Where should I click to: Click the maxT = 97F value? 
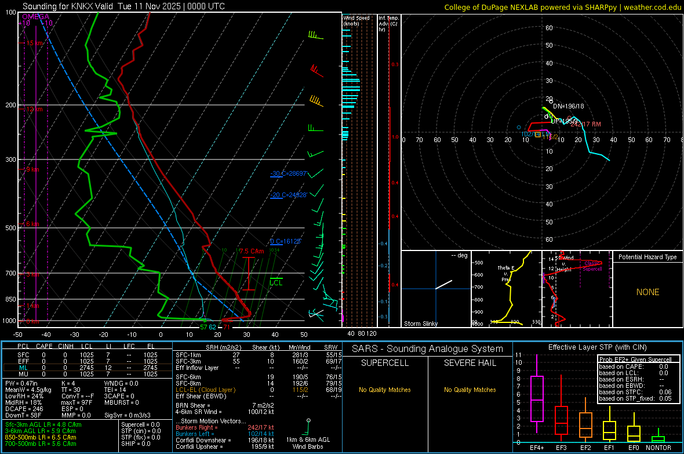(x=77, y=402)
